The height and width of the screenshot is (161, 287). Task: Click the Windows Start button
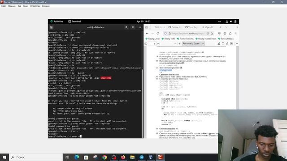coord(4,157)
